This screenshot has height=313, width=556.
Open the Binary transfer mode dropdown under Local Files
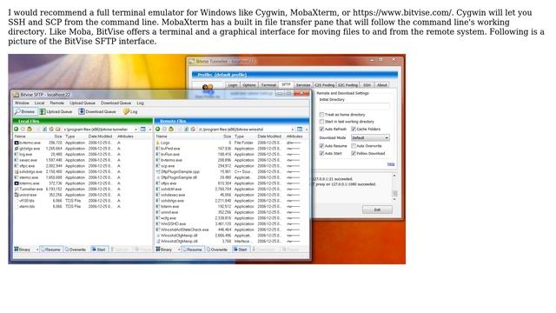[x=36, y=250]
